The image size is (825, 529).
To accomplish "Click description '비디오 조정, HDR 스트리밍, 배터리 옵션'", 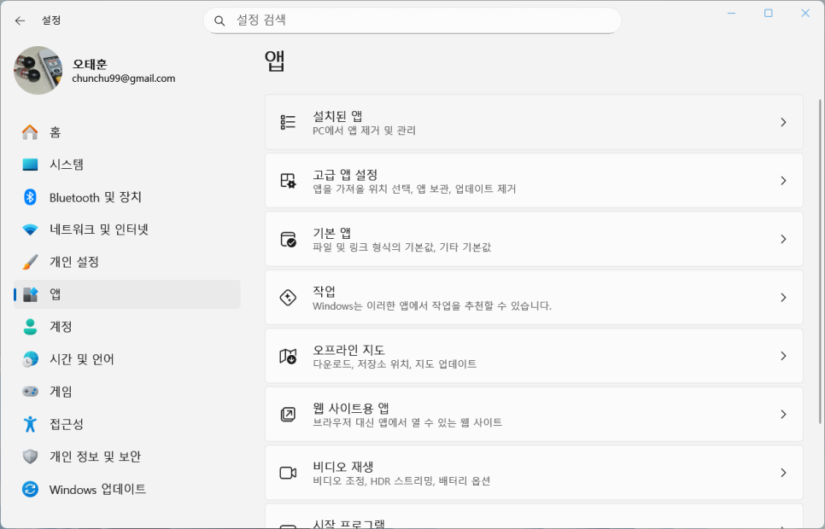I will click(x=401, y=481).
